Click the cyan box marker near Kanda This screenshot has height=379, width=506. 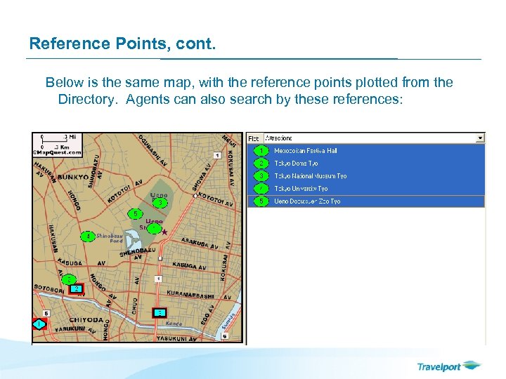pyautogui.click(x=160, y=313)
